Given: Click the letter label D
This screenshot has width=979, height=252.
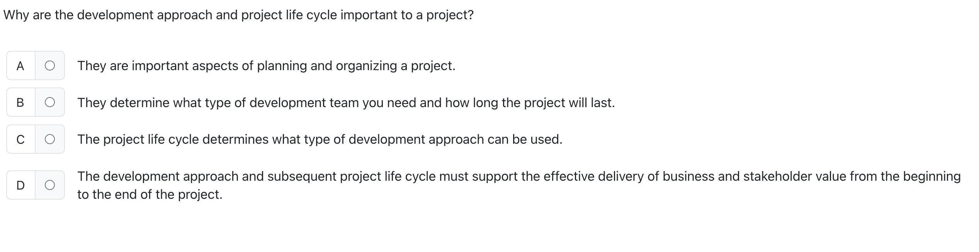Looking at the screenshot, I should (x=20, y=185).
